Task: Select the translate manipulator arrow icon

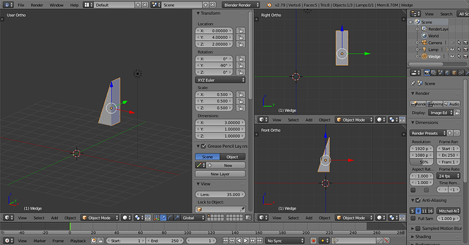Action: point(163,218)
